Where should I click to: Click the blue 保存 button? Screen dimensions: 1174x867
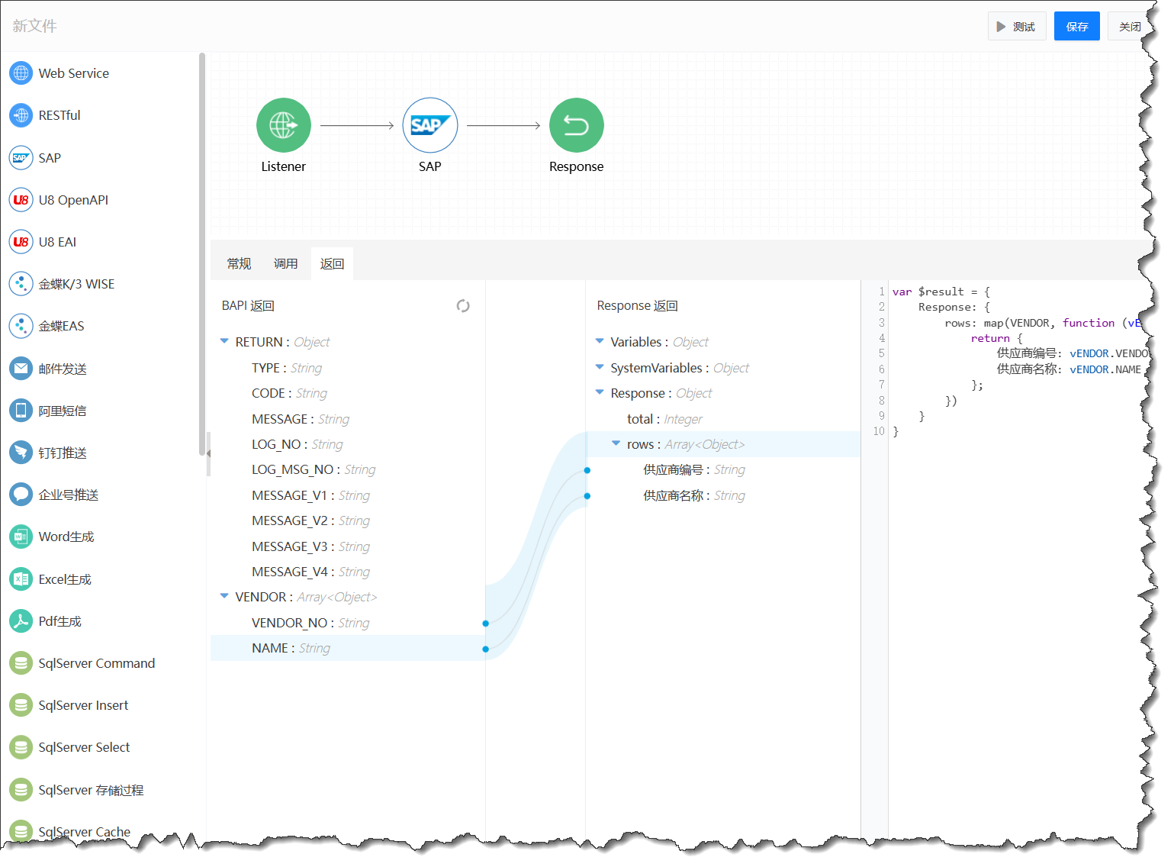click(1076, 27)
